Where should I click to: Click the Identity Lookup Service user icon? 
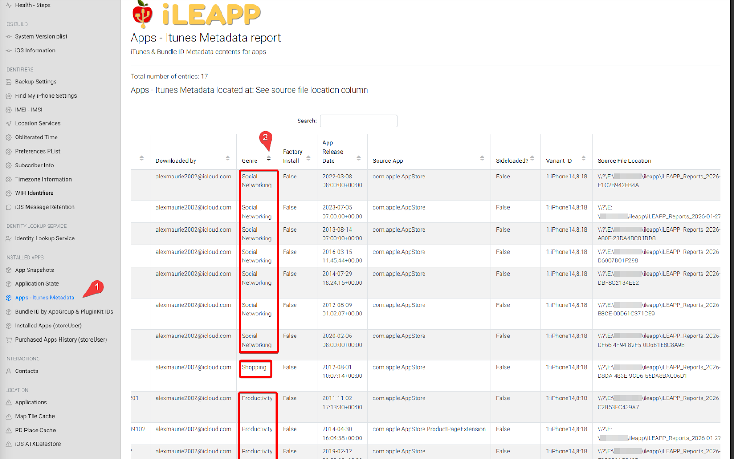[9, 238]
